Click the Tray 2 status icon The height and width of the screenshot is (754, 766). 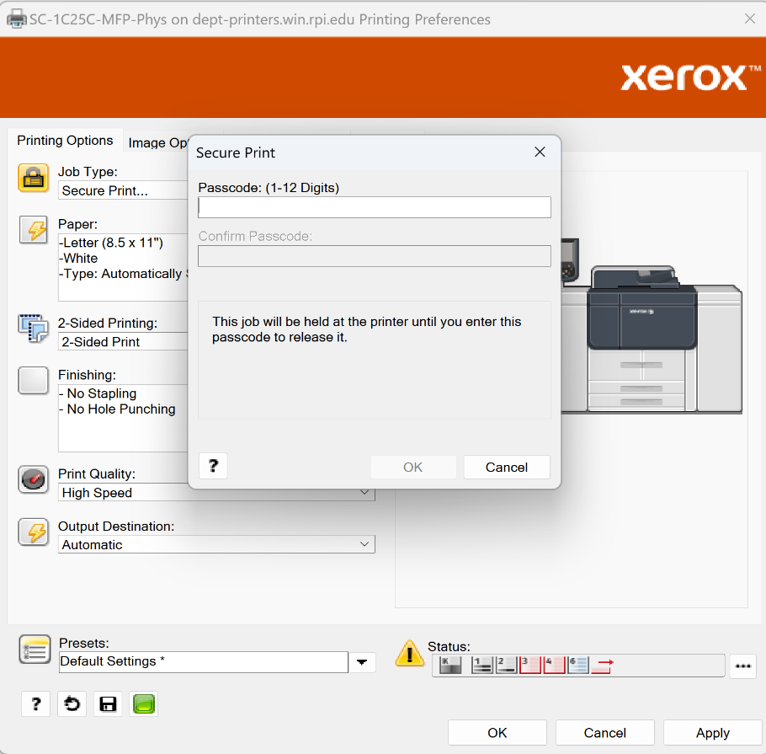coord(506,665)
